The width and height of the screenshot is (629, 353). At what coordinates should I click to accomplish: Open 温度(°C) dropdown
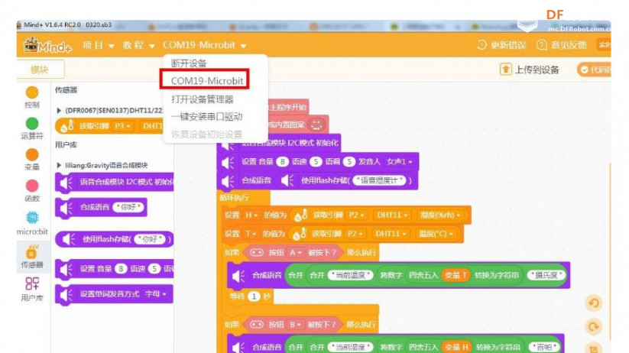435,234
